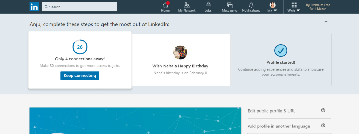Screen dimensions: 359x134
Task: Open Add profile in another language
Action: (279, 126)
